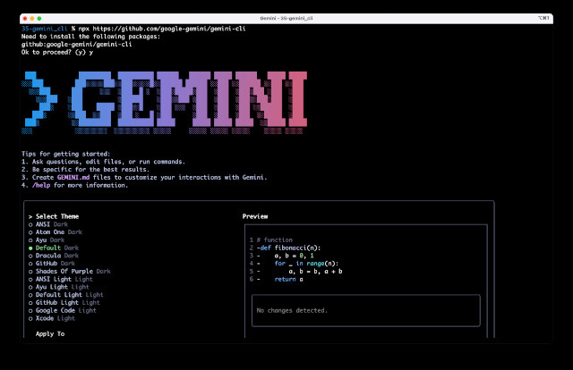Click the 'Ok to proceed? (y) y' line
Viewport: 573px width, 370px height.
57,52
